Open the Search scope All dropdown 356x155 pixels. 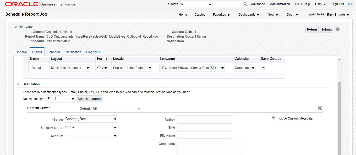196,4
